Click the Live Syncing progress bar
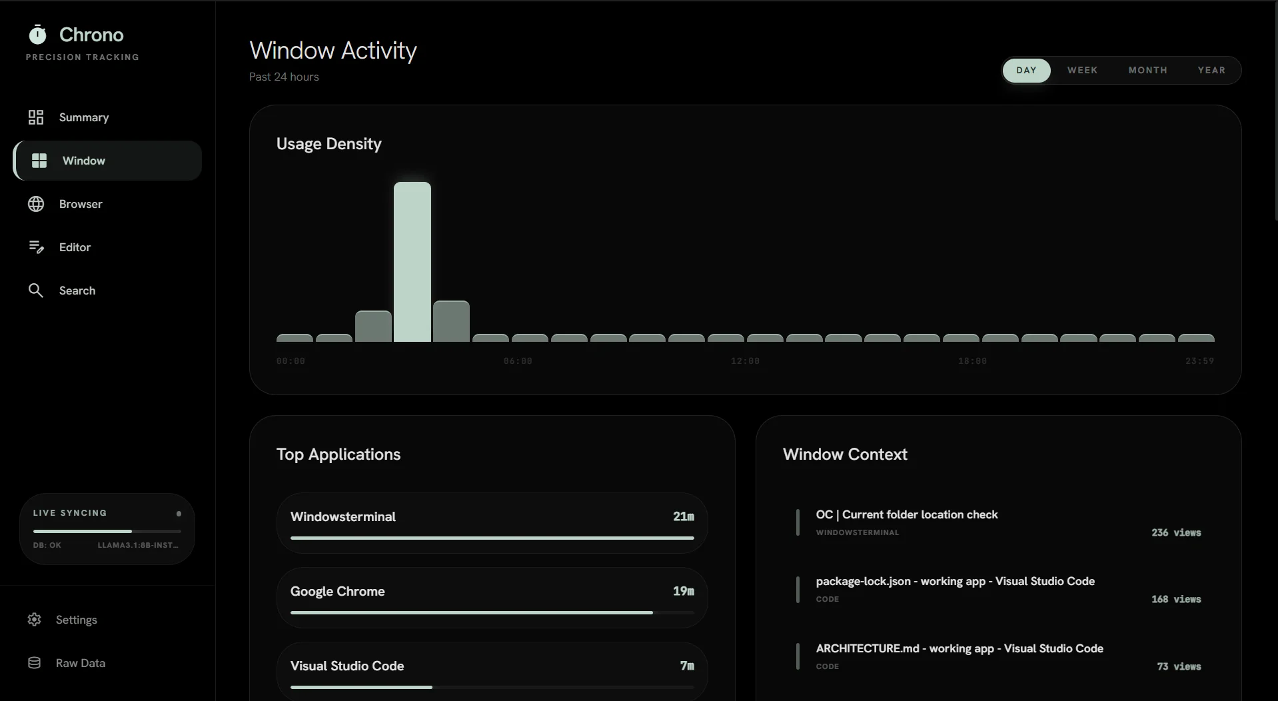Viewport: 1278px width, 701px height. click(107, 531)
